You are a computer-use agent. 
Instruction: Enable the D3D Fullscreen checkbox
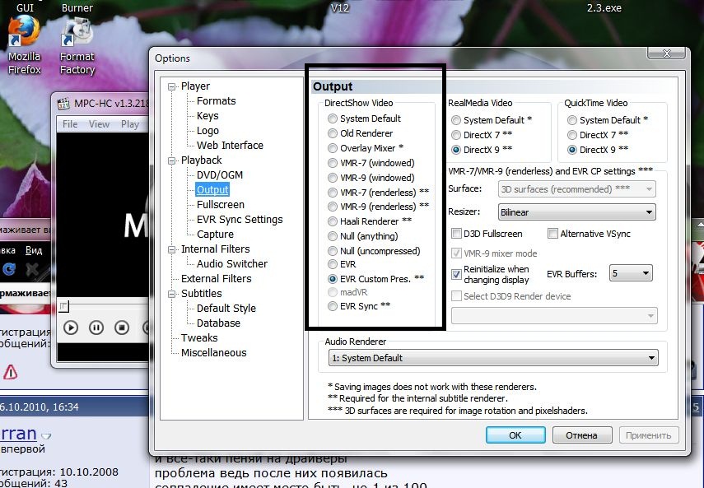pos(457,234)
